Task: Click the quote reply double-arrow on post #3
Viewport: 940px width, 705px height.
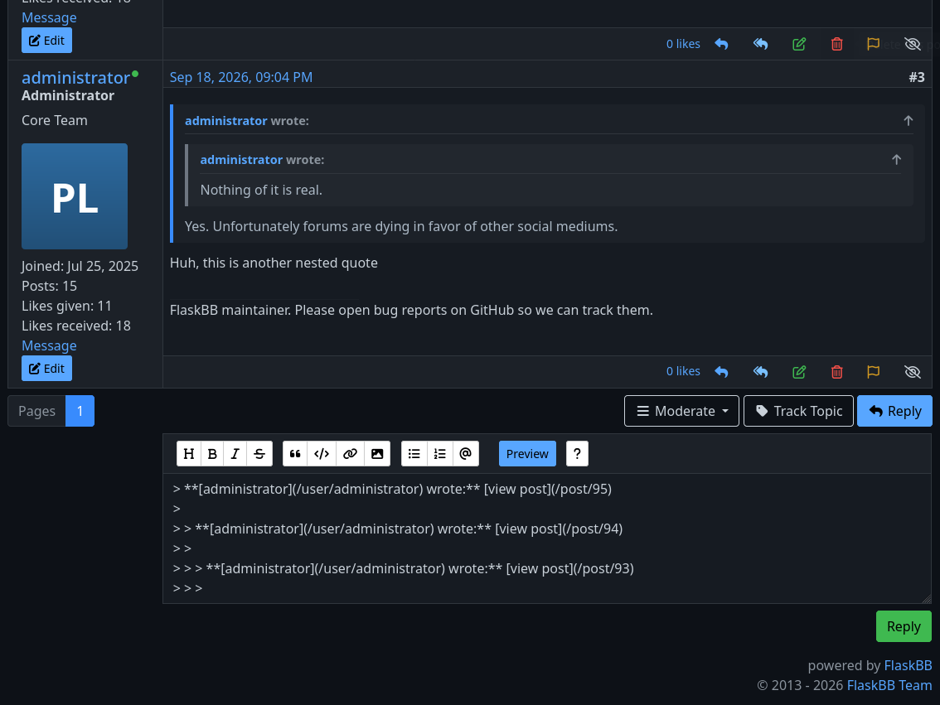Action: pos(760,372)
